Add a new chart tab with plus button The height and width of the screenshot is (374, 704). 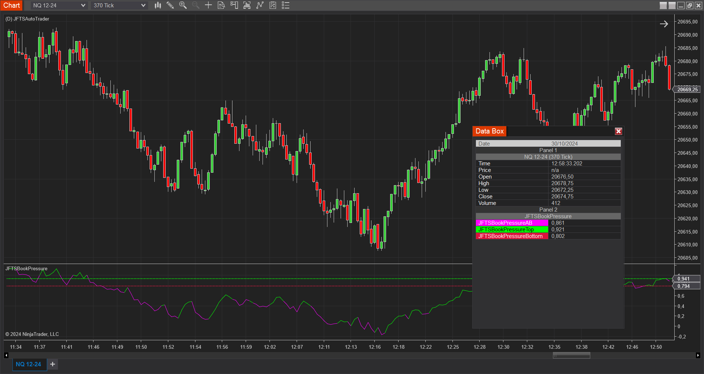[53, 364]
